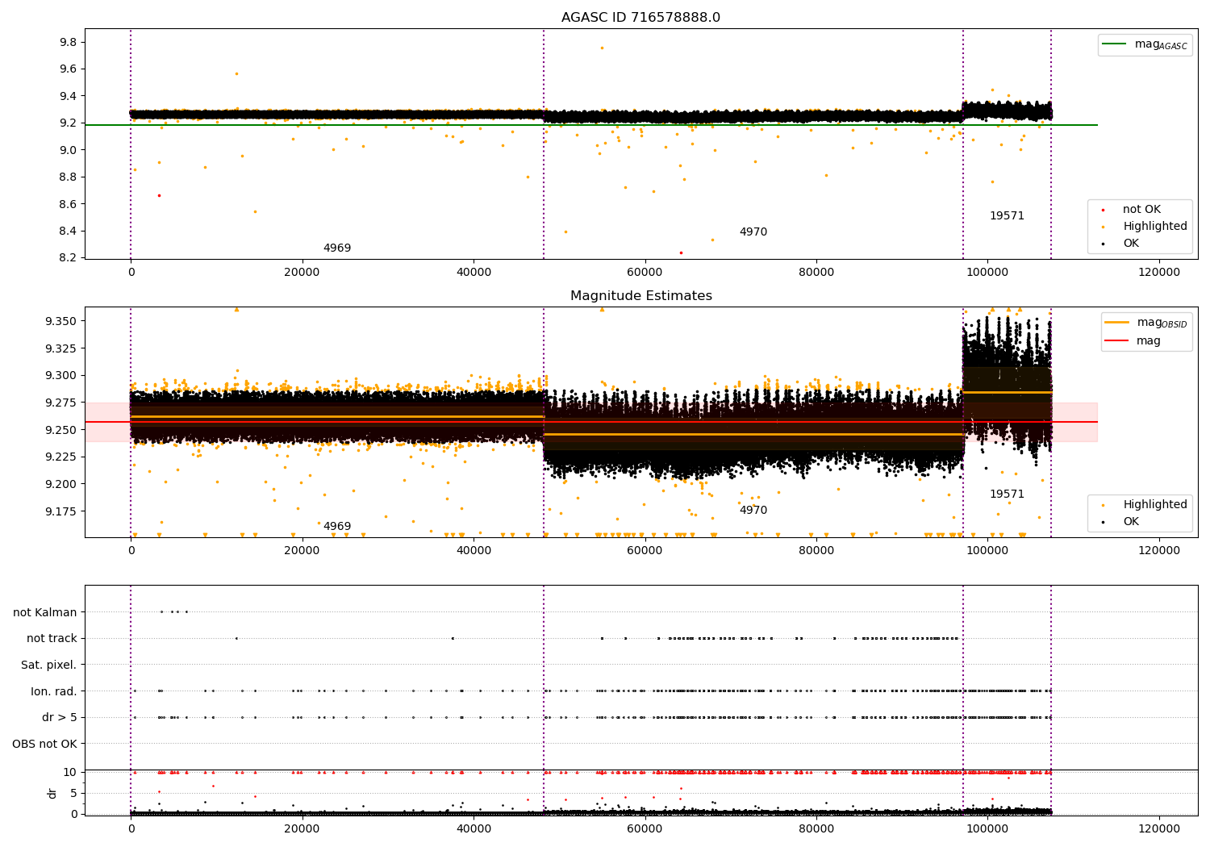
Task: Click the black 'OK' entry in the top plot legend
Action: [x=1130, y=244]
